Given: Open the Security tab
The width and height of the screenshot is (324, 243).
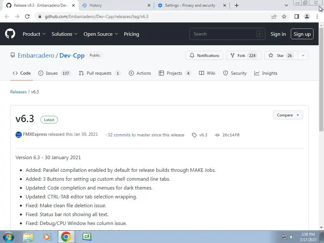Looking at the screenshot, I should coord(235,73).
